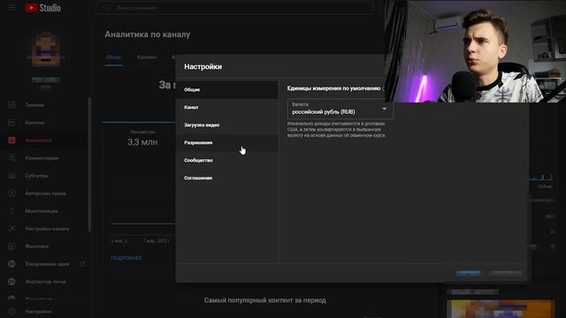
Task: Select Сообщество in the settings dialog
Action: [226, 160]
